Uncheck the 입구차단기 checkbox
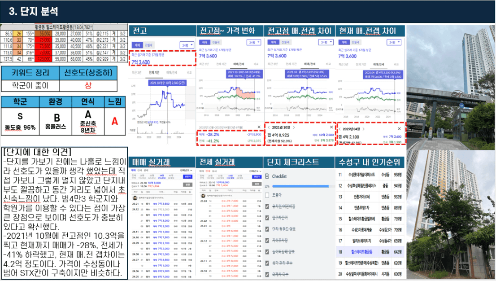This screenshot has width=496, height=281. [267, 218]
